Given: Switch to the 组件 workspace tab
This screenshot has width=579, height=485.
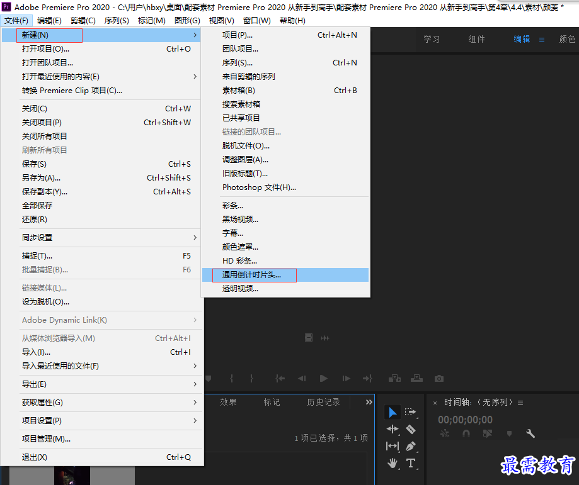Looking at the screenshot, I should click(477, 39).
